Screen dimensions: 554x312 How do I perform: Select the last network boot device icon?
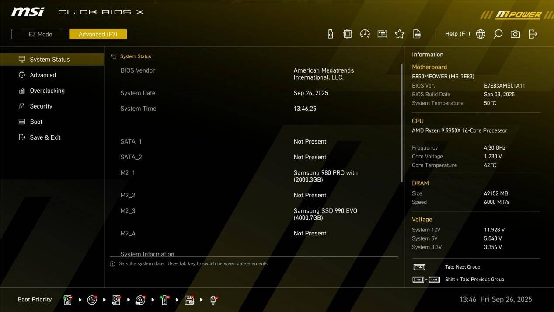click(x=213, y=300)
